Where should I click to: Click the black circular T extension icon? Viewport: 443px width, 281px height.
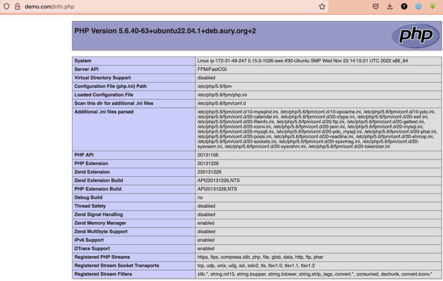pyautogui.click(x=404, y=6)
